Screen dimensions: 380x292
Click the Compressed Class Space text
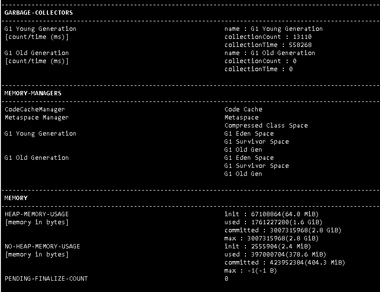[266, 126]
